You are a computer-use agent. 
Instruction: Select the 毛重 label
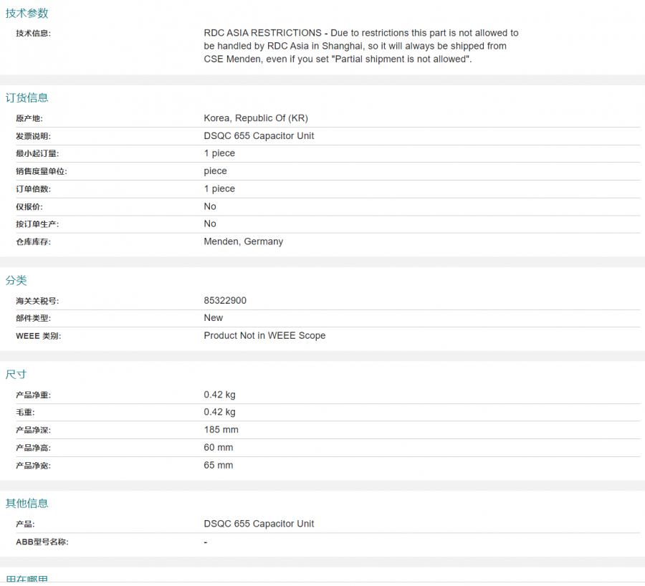click(25, 413)
